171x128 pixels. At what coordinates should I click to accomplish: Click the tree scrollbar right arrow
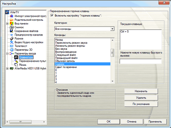(x=44, y=122)
